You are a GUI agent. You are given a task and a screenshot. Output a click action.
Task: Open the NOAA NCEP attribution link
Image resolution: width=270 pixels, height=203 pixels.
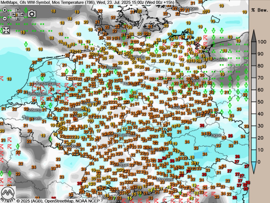[87, 201]
